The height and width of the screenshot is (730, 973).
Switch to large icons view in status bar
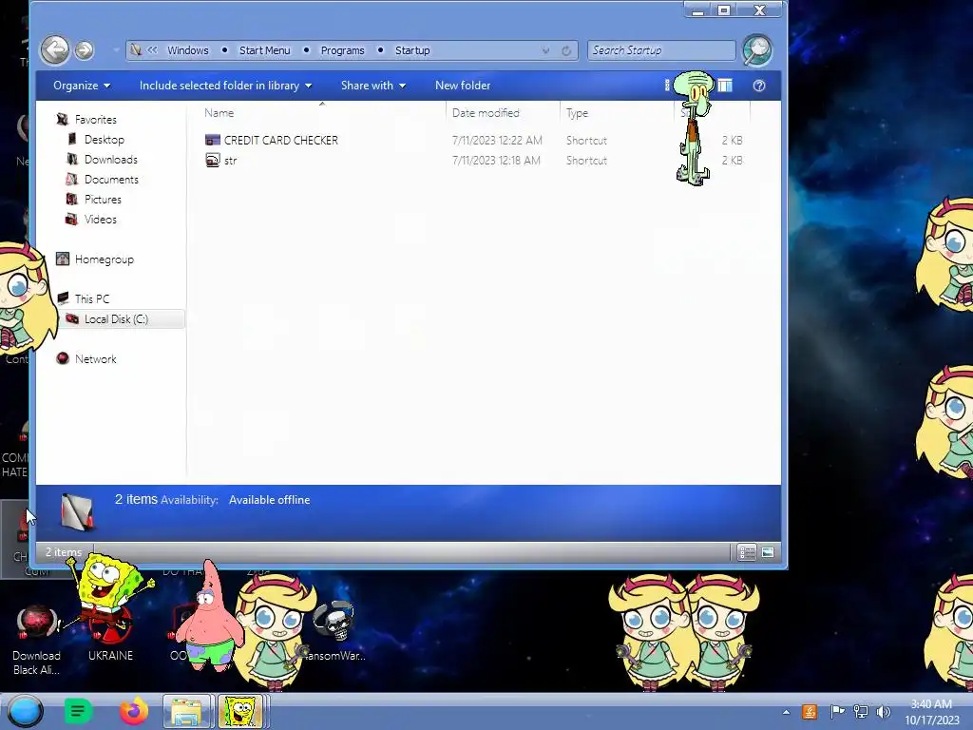(768, 552)
